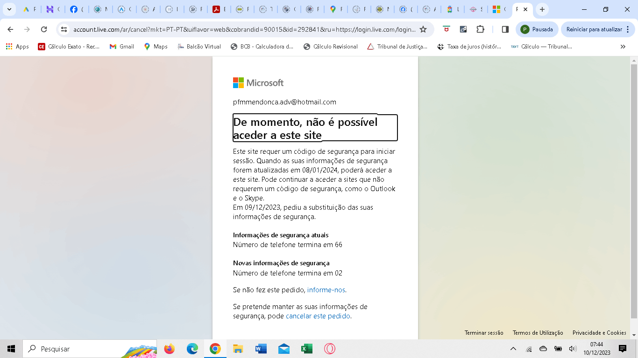Open the Chrome three-dot menu

click(x=629, y=29)
